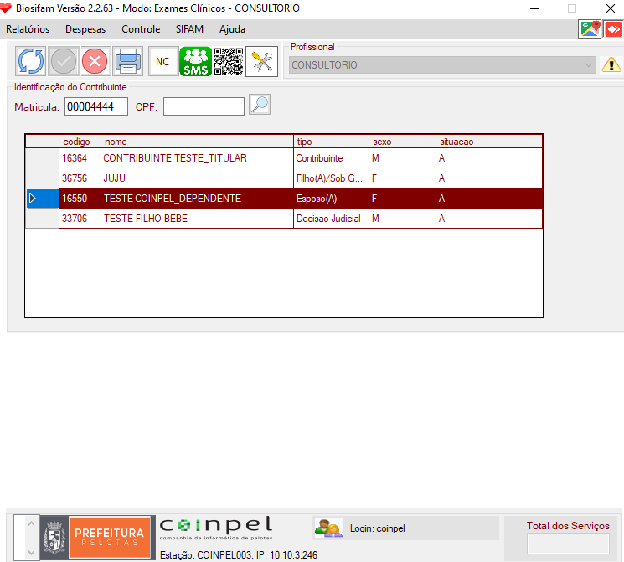Screen dimensions: 624x562
Task: Select row CONTRIBUINTE TESTE_TITULAR
Action: pyautogui.click(x=284, y=158)
